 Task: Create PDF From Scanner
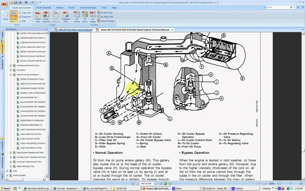click(46, 17)
